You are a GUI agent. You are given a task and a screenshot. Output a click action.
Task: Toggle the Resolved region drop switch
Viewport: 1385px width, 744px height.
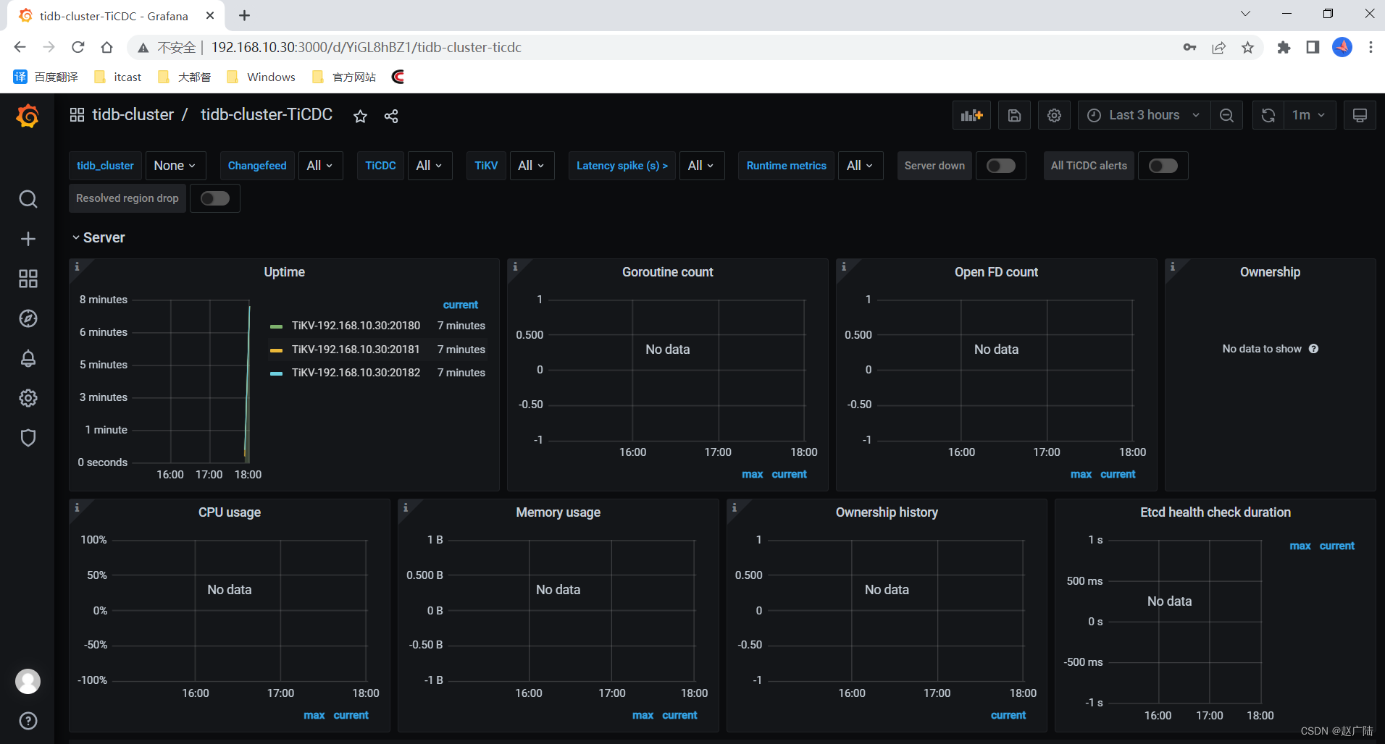(214, 198)
